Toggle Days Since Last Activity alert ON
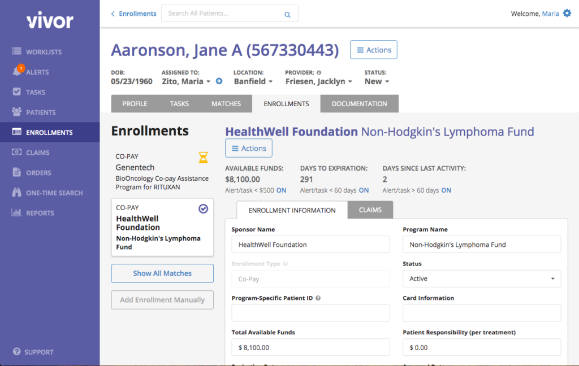The height and width of the screenshot is (366, 579). 446,190
